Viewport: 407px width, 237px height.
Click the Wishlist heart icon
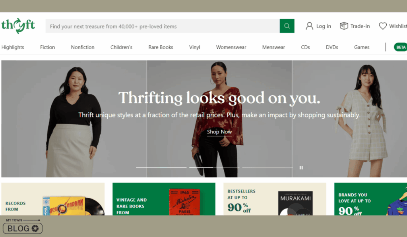point(383,26)
